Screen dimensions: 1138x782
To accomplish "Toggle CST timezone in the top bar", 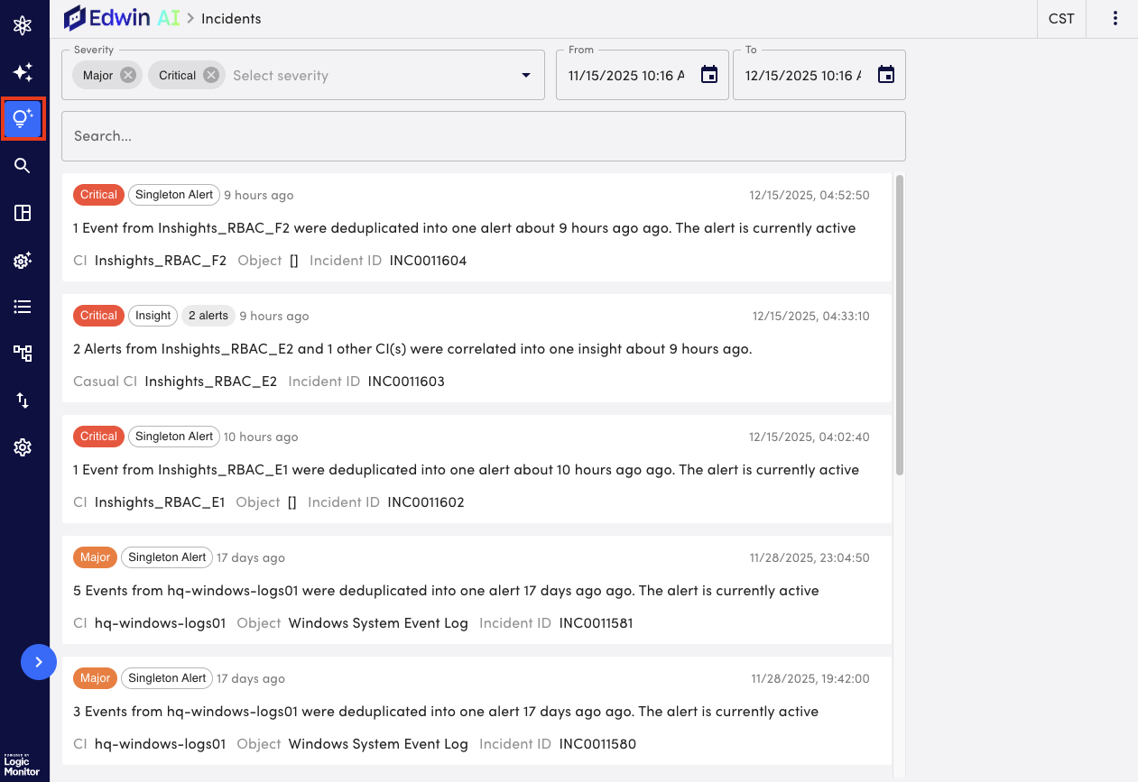I will [1061, 18].
